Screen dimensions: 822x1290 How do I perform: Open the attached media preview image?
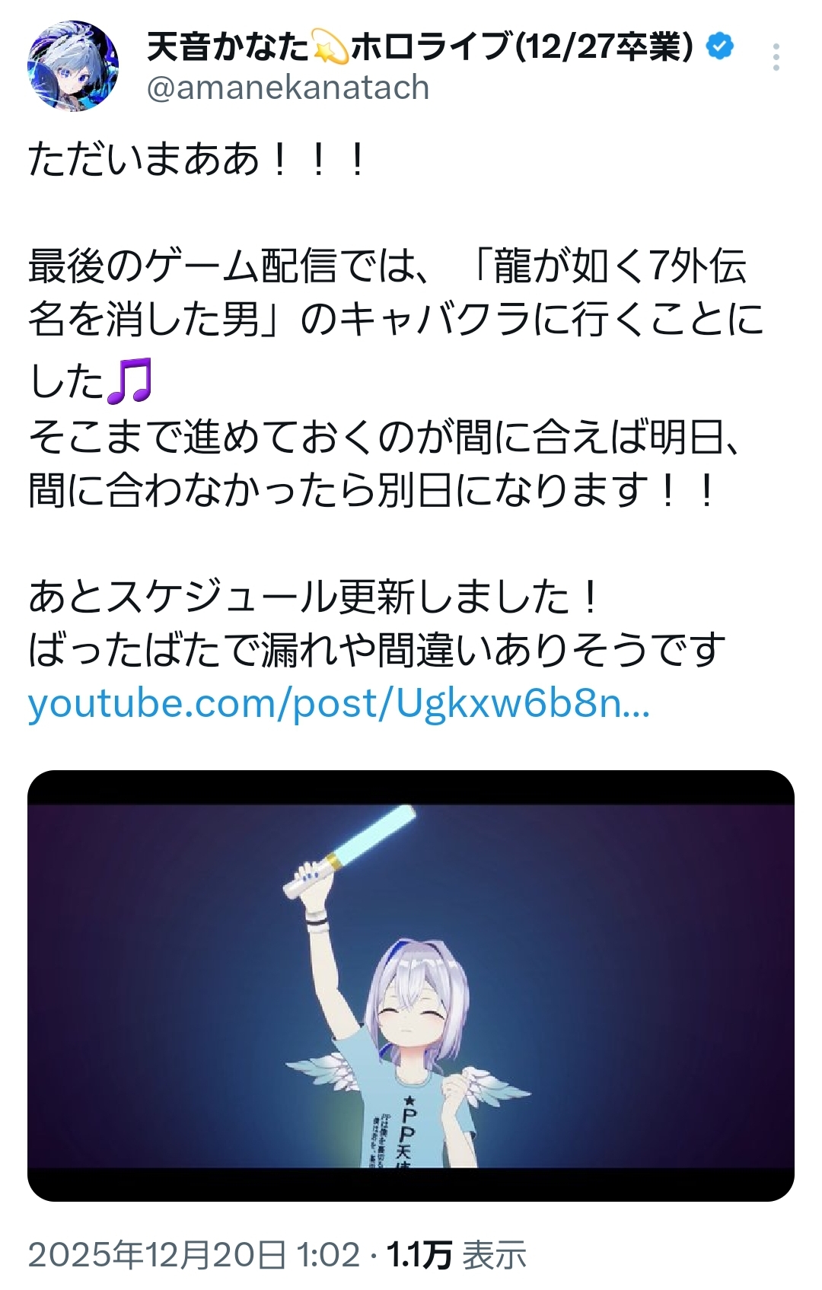411,986
